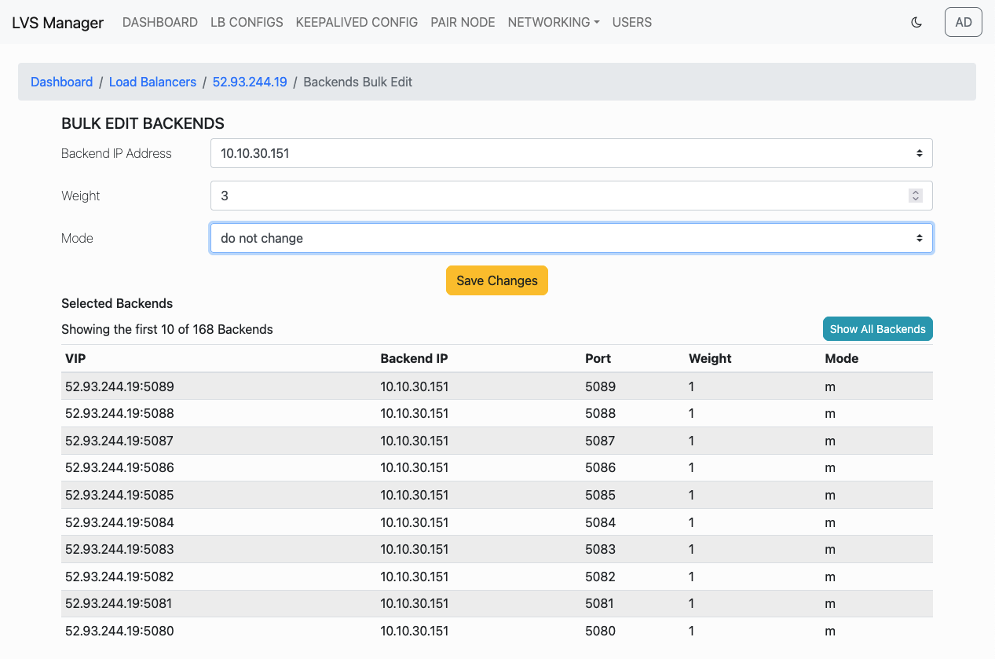Click VIP cell 52.93.244.19:5086
This screenshot has height=659, width=995.
(x=119, y=467)
